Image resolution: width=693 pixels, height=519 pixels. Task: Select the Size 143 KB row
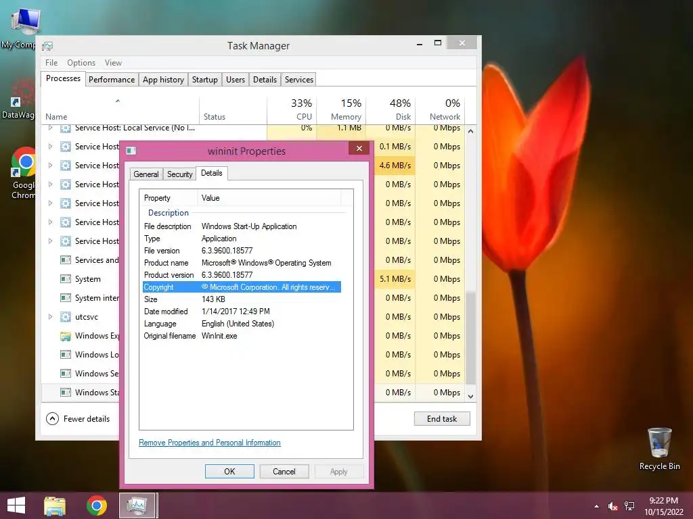[242, 299]
